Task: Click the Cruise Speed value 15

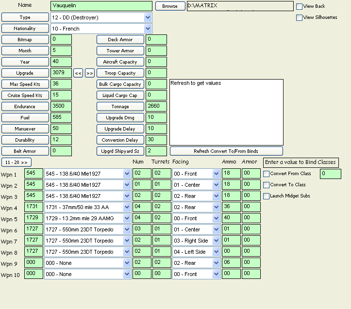Action: point(61,95)
